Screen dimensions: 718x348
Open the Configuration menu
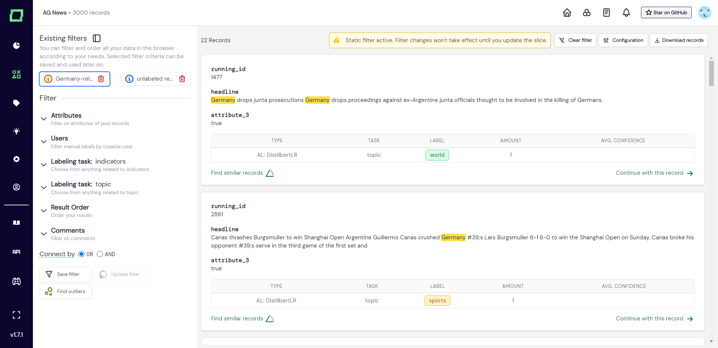(x=623, y=40)
